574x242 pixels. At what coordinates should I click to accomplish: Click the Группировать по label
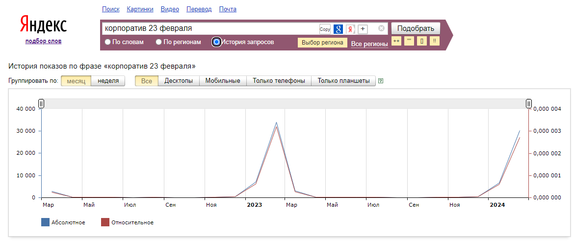tap(33, 81)
